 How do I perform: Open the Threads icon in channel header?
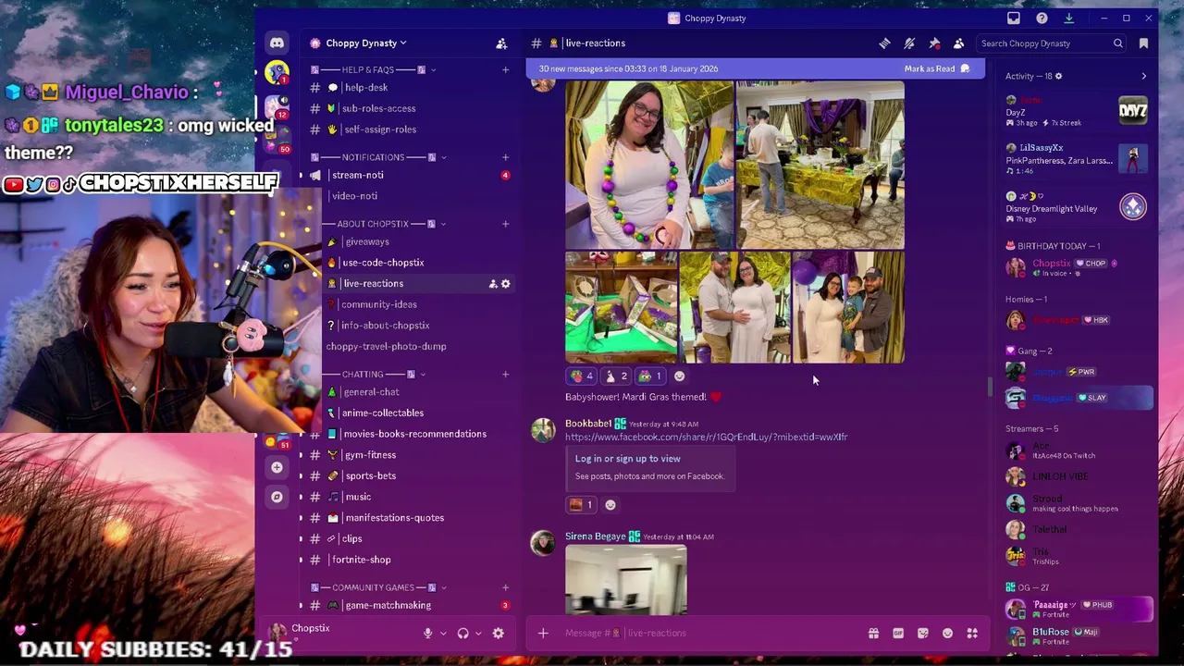(884, 43)
